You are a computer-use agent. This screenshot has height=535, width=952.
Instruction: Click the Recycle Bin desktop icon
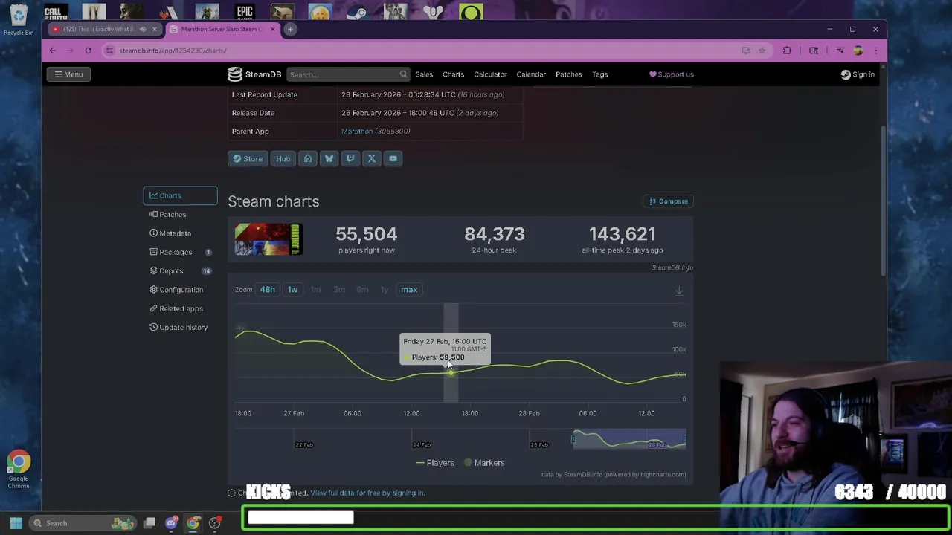(19, 21)
